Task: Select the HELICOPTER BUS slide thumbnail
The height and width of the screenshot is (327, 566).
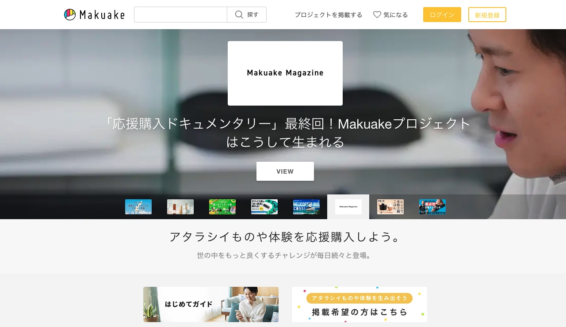Action: (306, 207)
